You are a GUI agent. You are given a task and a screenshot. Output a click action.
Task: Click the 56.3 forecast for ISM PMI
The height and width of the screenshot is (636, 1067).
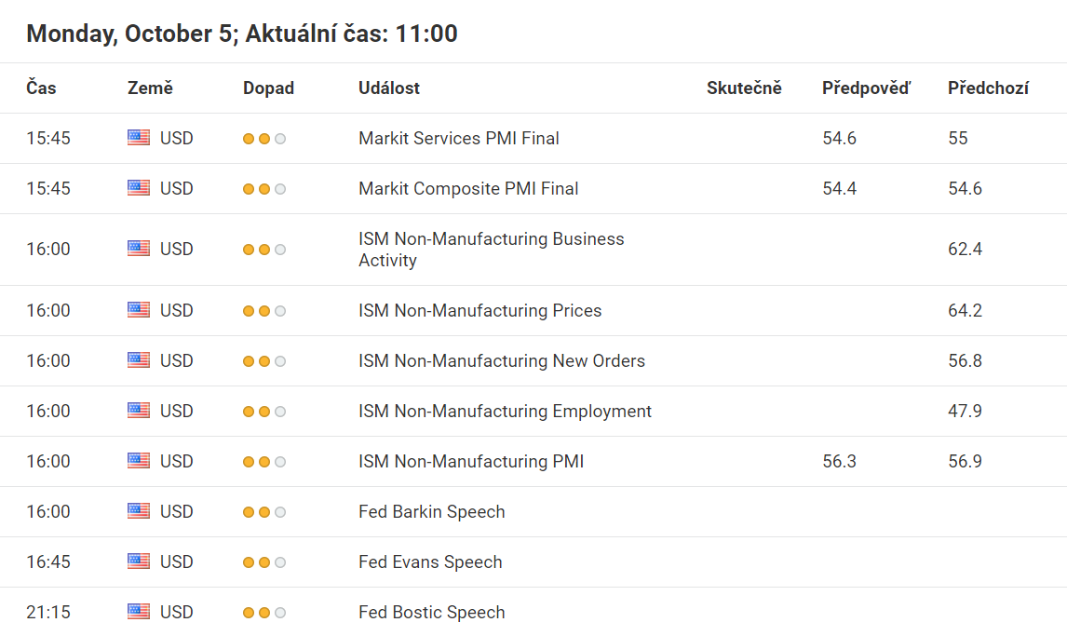(839, 461)
